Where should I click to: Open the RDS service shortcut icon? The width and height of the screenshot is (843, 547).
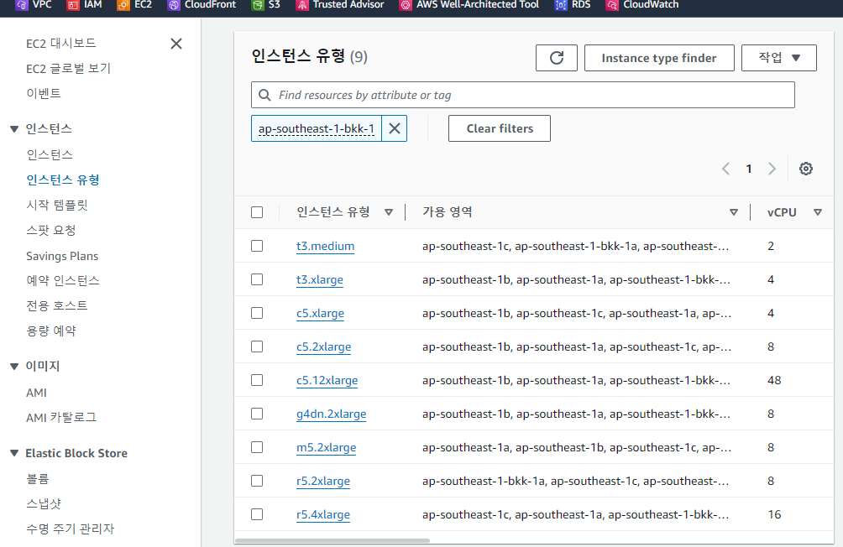(561, 5)
